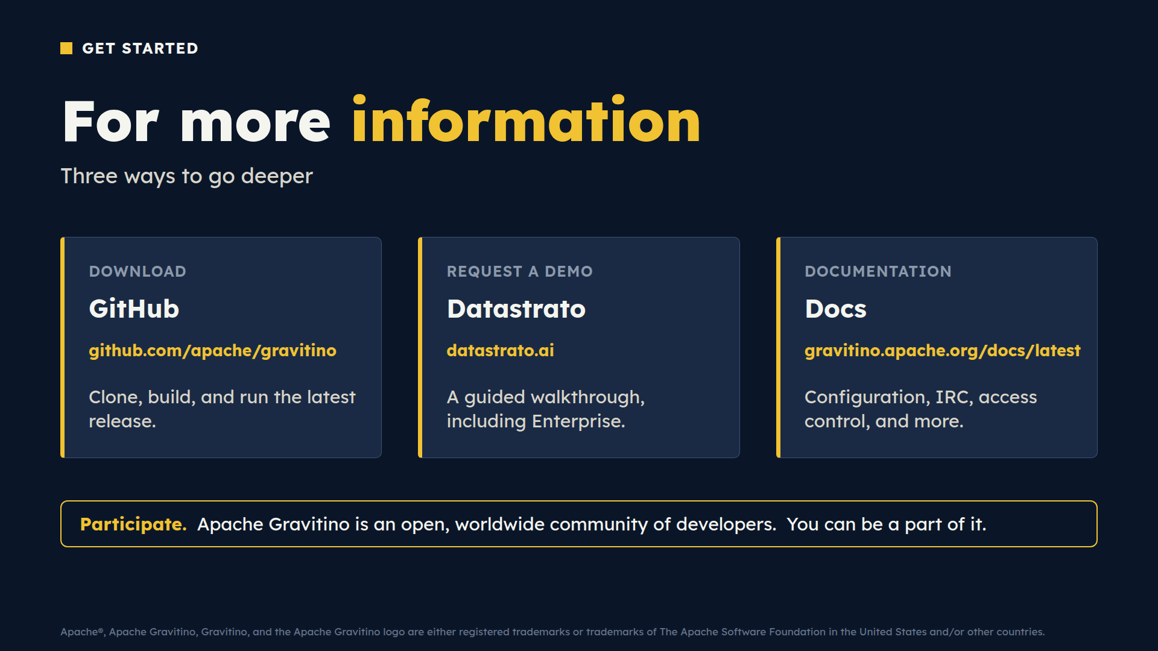Click the yellow square beside GET STARTED
This screenshot has width=1158, height=651.
pos(66,48)
